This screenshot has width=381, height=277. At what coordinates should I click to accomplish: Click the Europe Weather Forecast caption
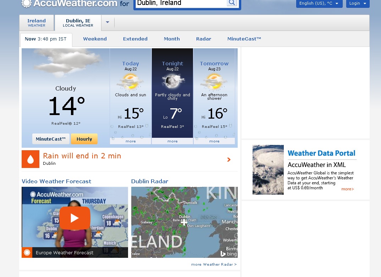(x=65, y=253)
